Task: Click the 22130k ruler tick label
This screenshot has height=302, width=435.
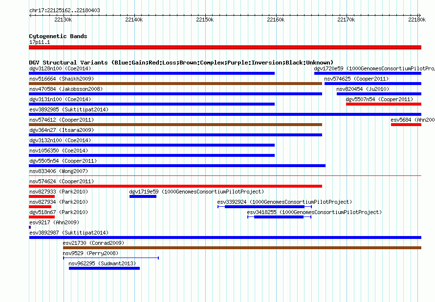Action: pos(63,20)
